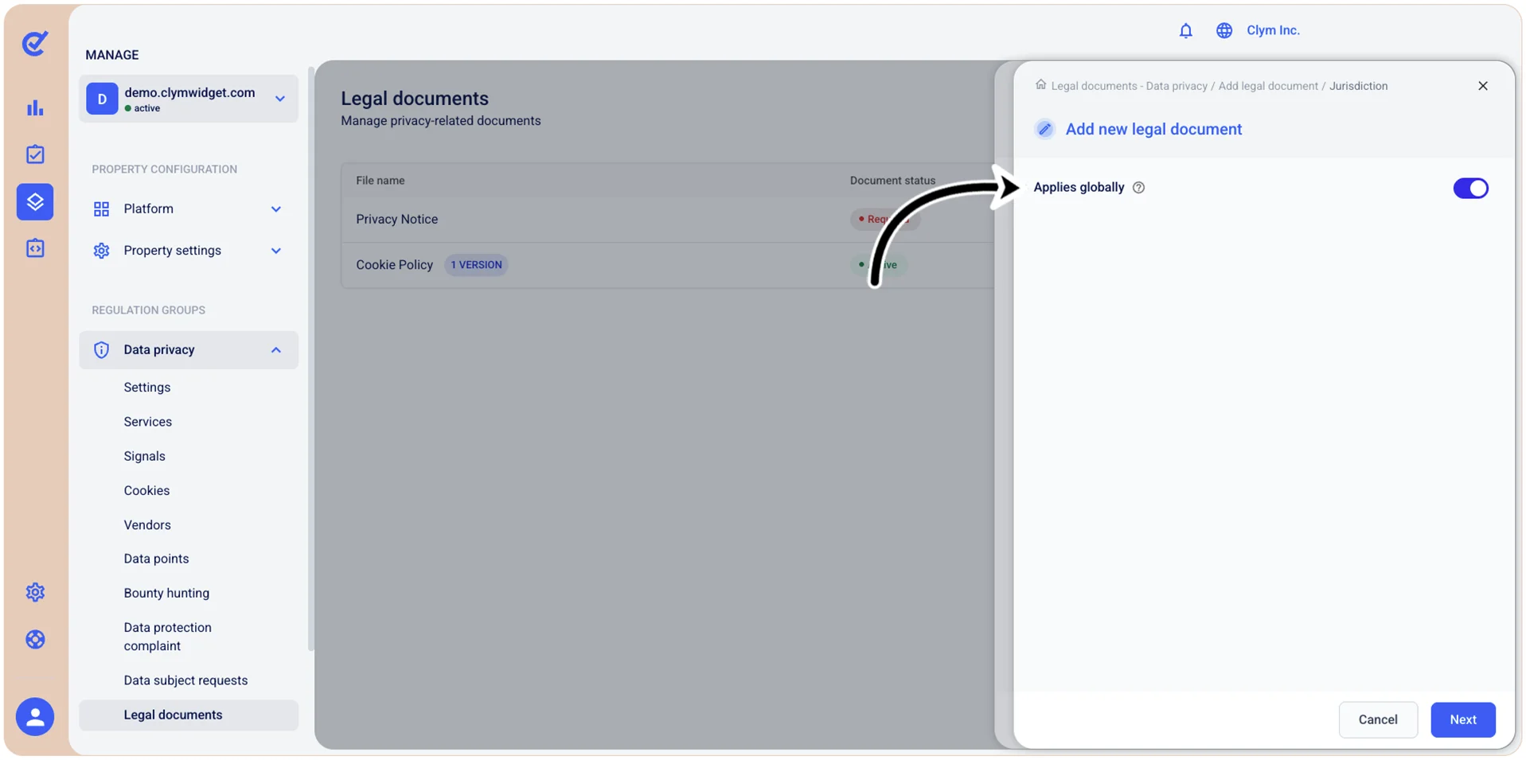The height and width of the screenshot is (760, 1526).
Task: Open the demo.clymwidget.com property dropdown
Action: (189, 99)
